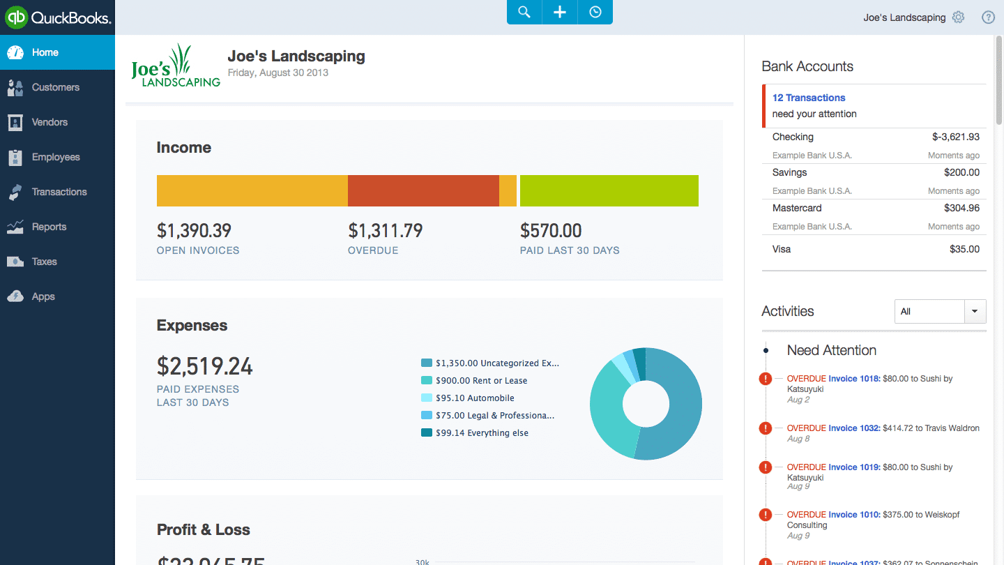
Task: Go to Home in sidebar
Action: click(x=57, y=52)
